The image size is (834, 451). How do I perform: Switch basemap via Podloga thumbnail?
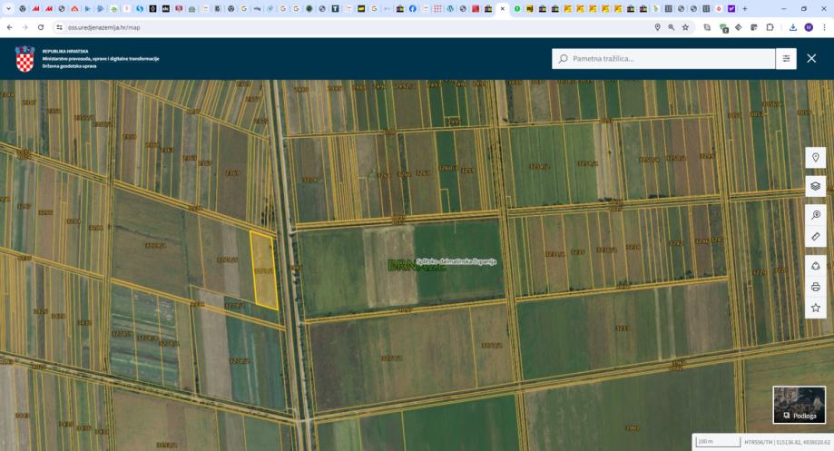[x=799, y=405]
